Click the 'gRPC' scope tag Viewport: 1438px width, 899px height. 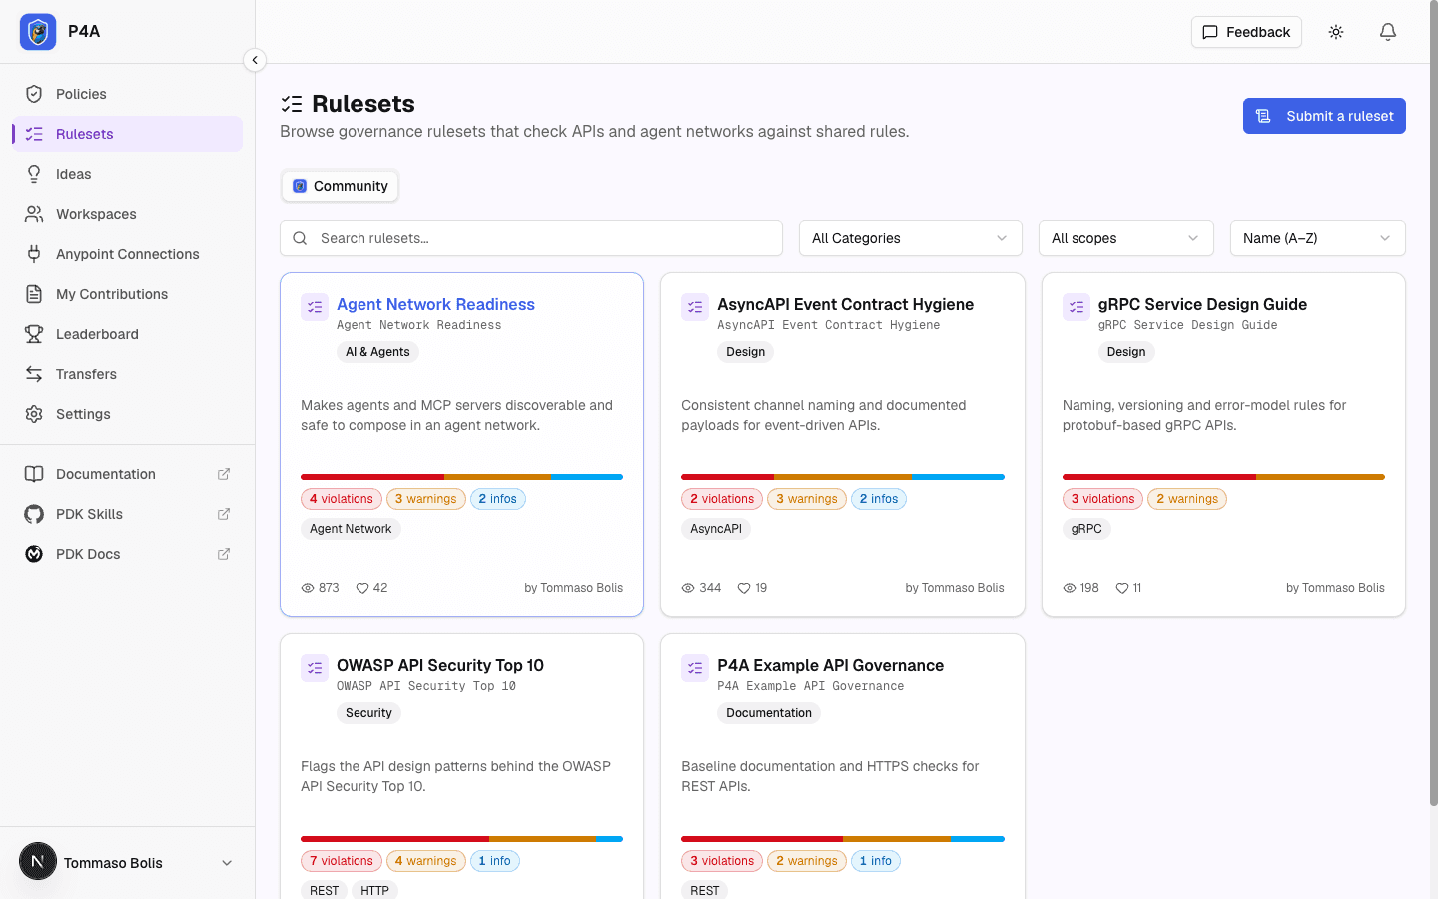[x=1086, y=529]
